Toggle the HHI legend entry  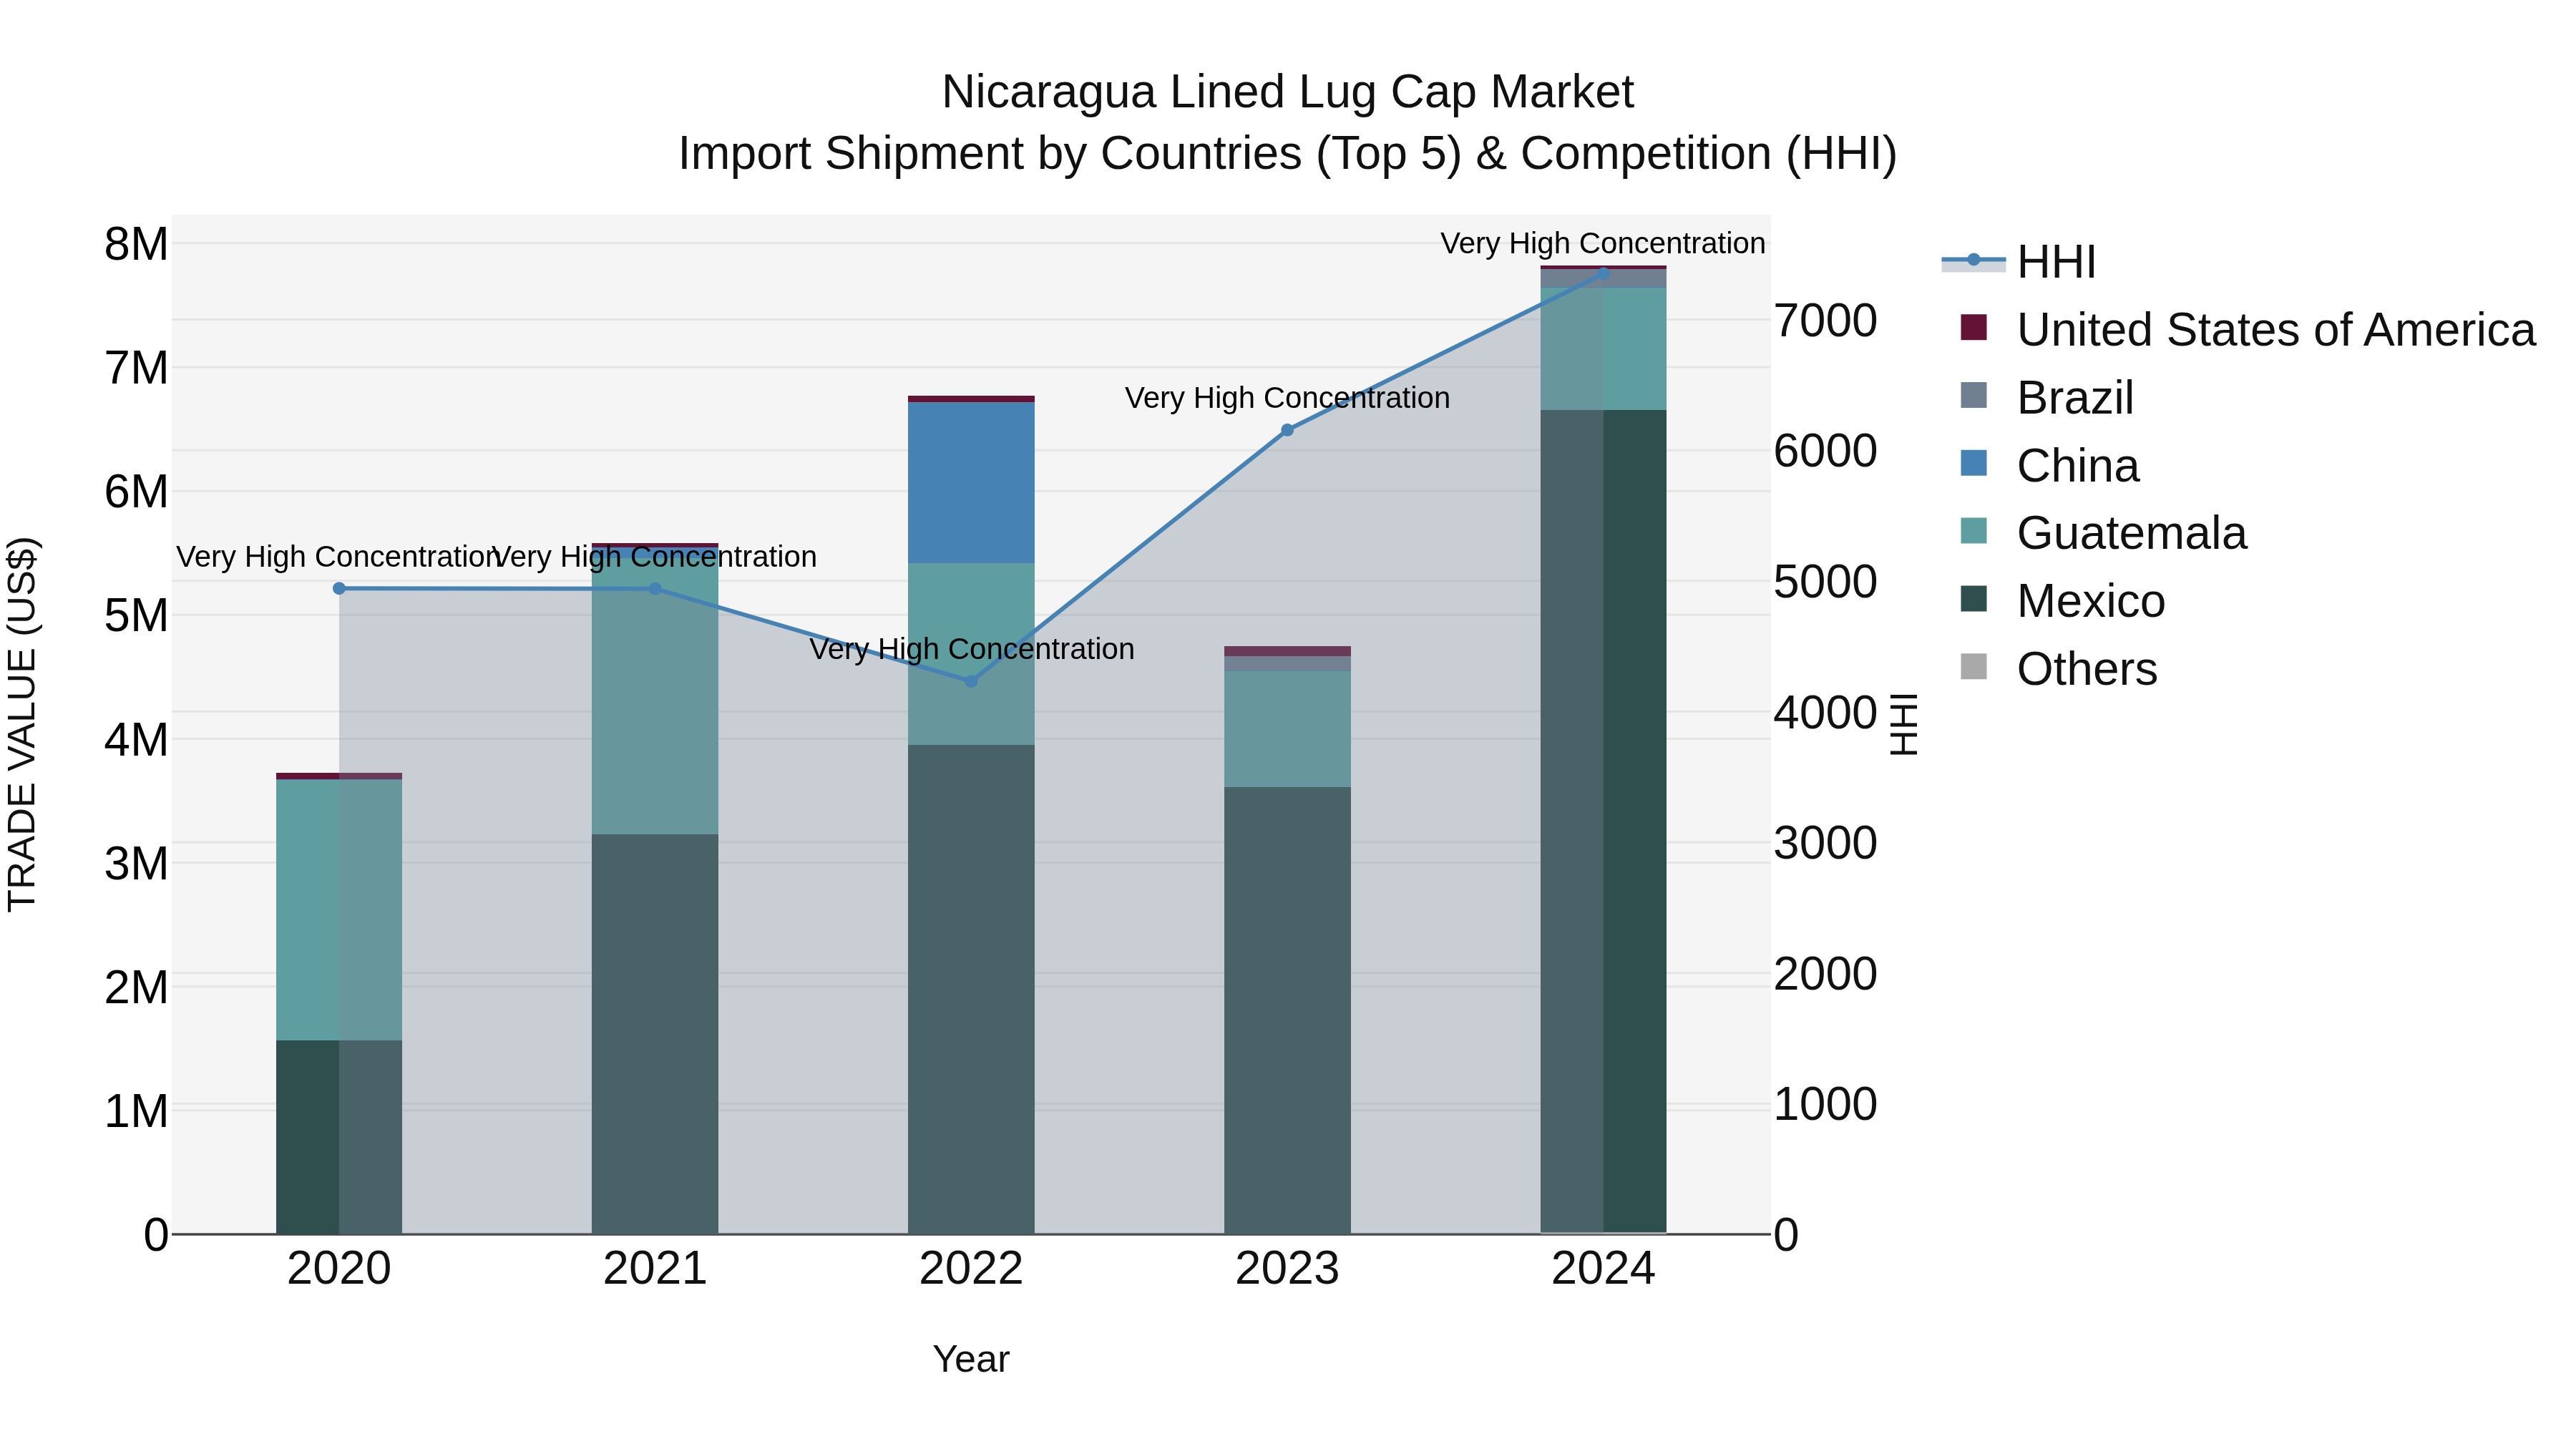(2019, 262)
